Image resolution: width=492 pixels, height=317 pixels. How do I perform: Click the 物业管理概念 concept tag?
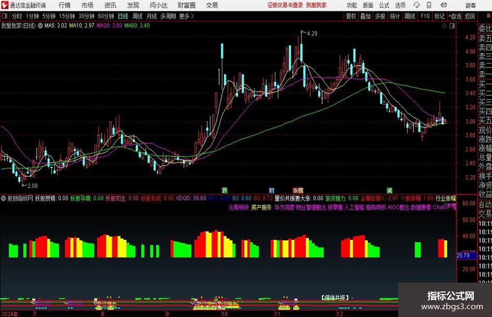point(311,208)
